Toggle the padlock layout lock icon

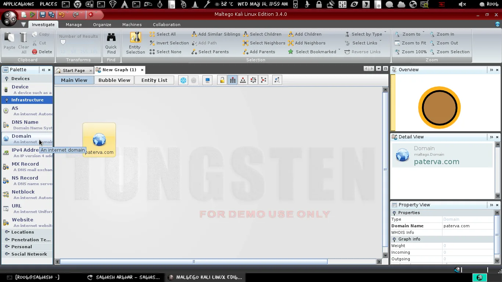[x=222, y=80]
